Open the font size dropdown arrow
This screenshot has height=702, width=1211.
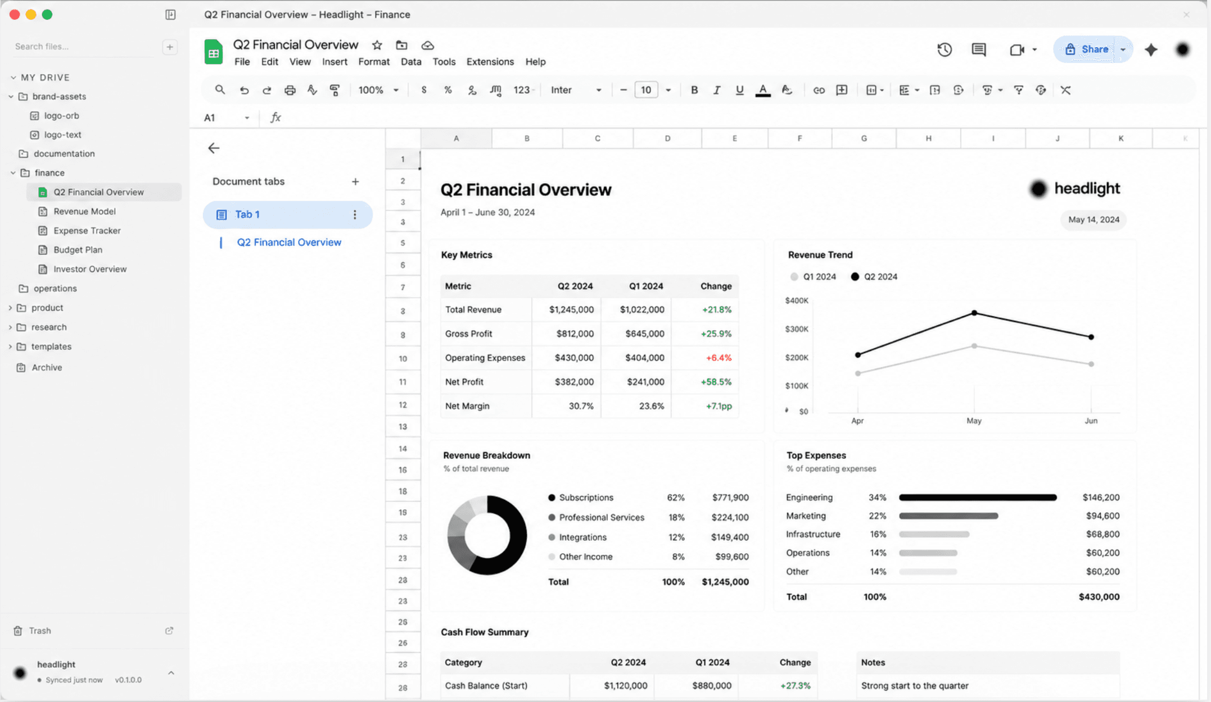click(668, 90)
